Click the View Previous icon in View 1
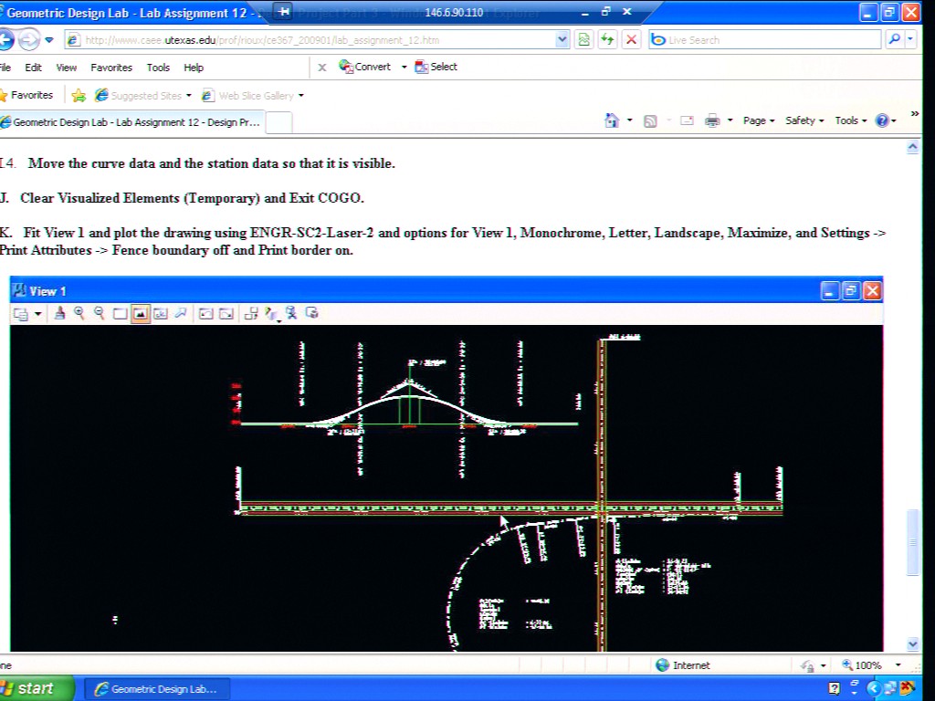 pyautogui.click(x=205, y=314)
